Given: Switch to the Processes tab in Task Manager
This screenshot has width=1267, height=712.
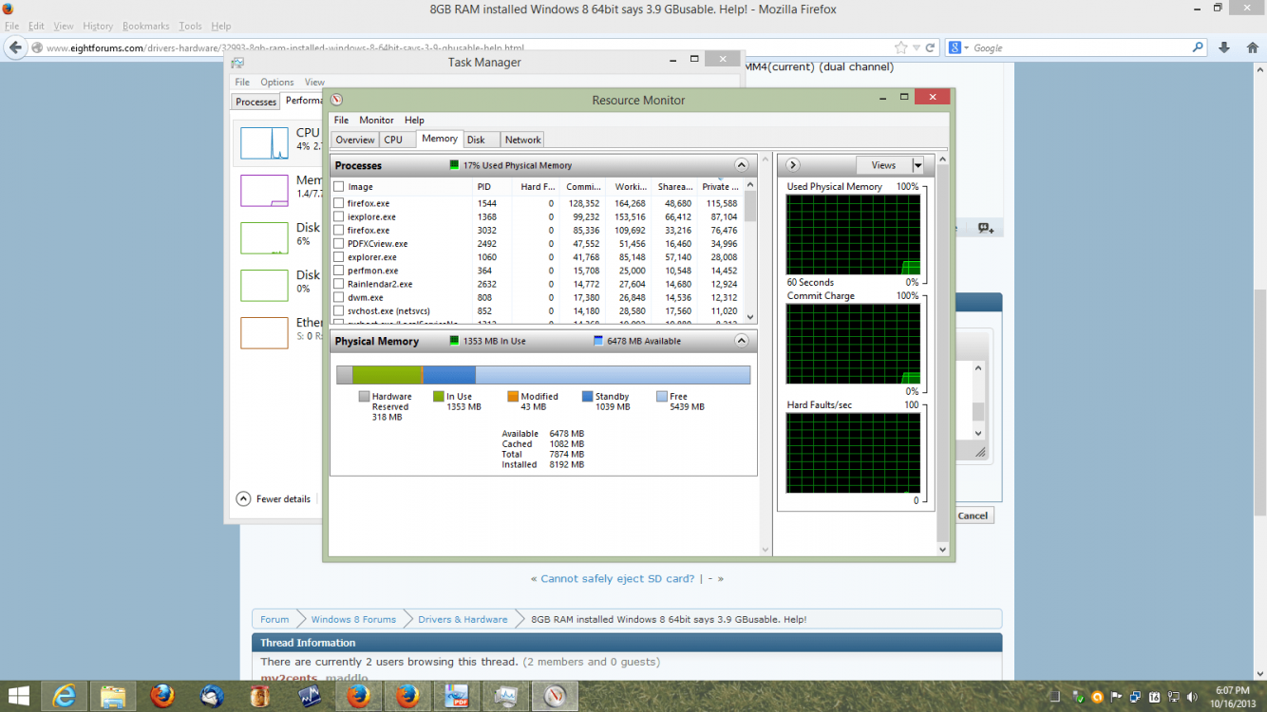Looking at the screenshot, I should [x=255, y=102].
